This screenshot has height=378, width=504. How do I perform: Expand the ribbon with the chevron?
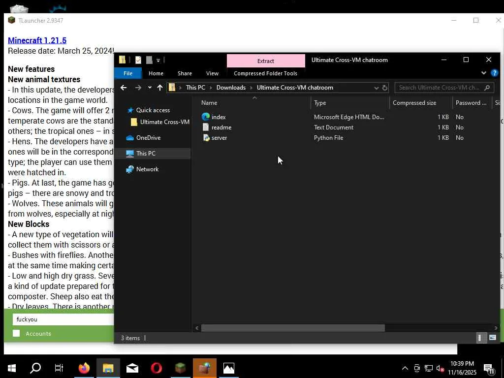tap(483, 73)
